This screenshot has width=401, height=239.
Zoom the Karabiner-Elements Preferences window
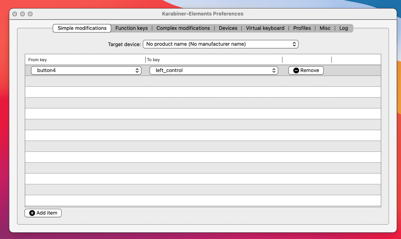point(30,14)
